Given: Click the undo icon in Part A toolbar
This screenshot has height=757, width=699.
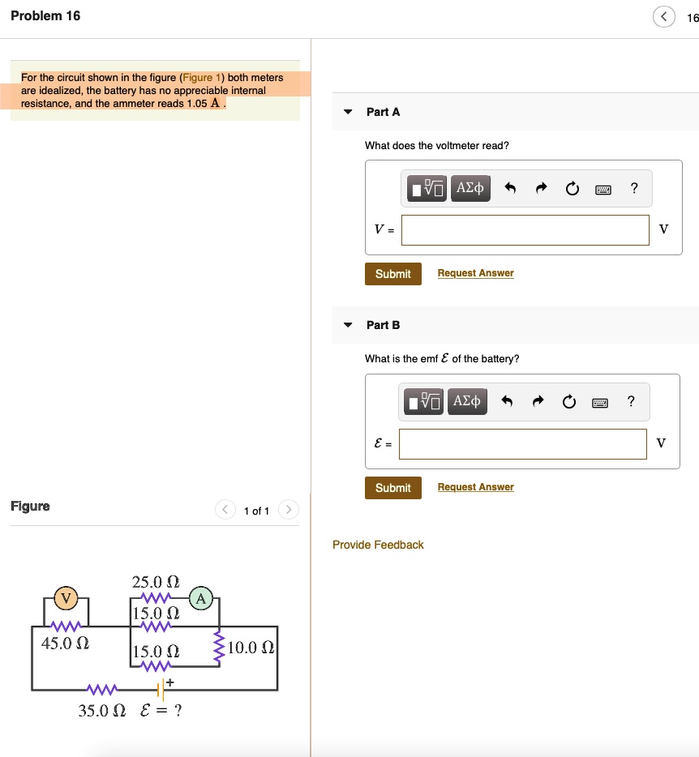Looking at the screenshot, I should click(510, 187).
